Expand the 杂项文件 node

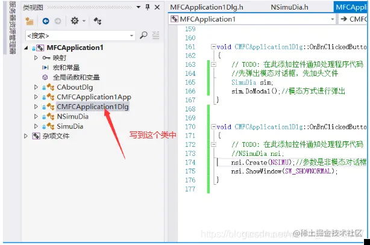coord(26,136)
